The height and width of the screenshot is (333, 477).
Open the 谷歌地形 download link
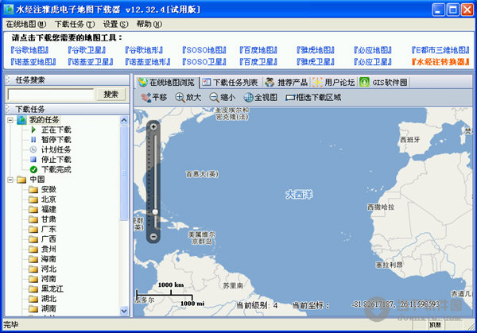point(144,50)
